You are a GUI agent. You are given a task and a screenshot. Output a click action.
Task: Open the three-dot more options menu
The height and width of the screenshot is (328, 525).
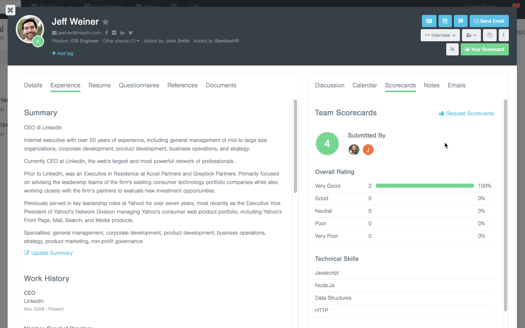[x=504, y=35]
